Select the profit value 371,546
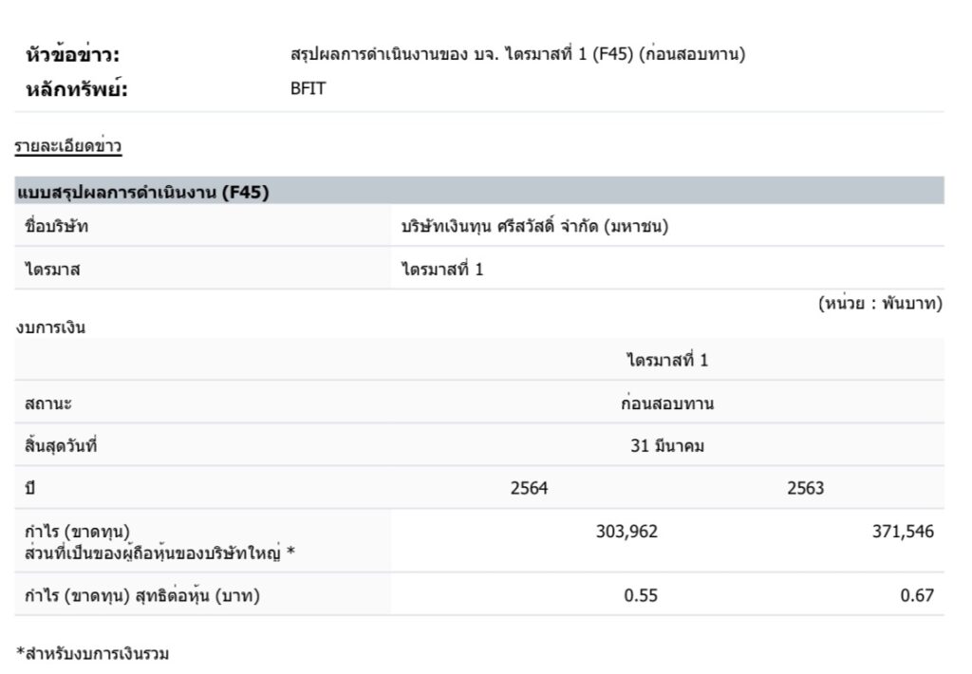The height and width of the screenshot is (674, 972). click(903, 532)
